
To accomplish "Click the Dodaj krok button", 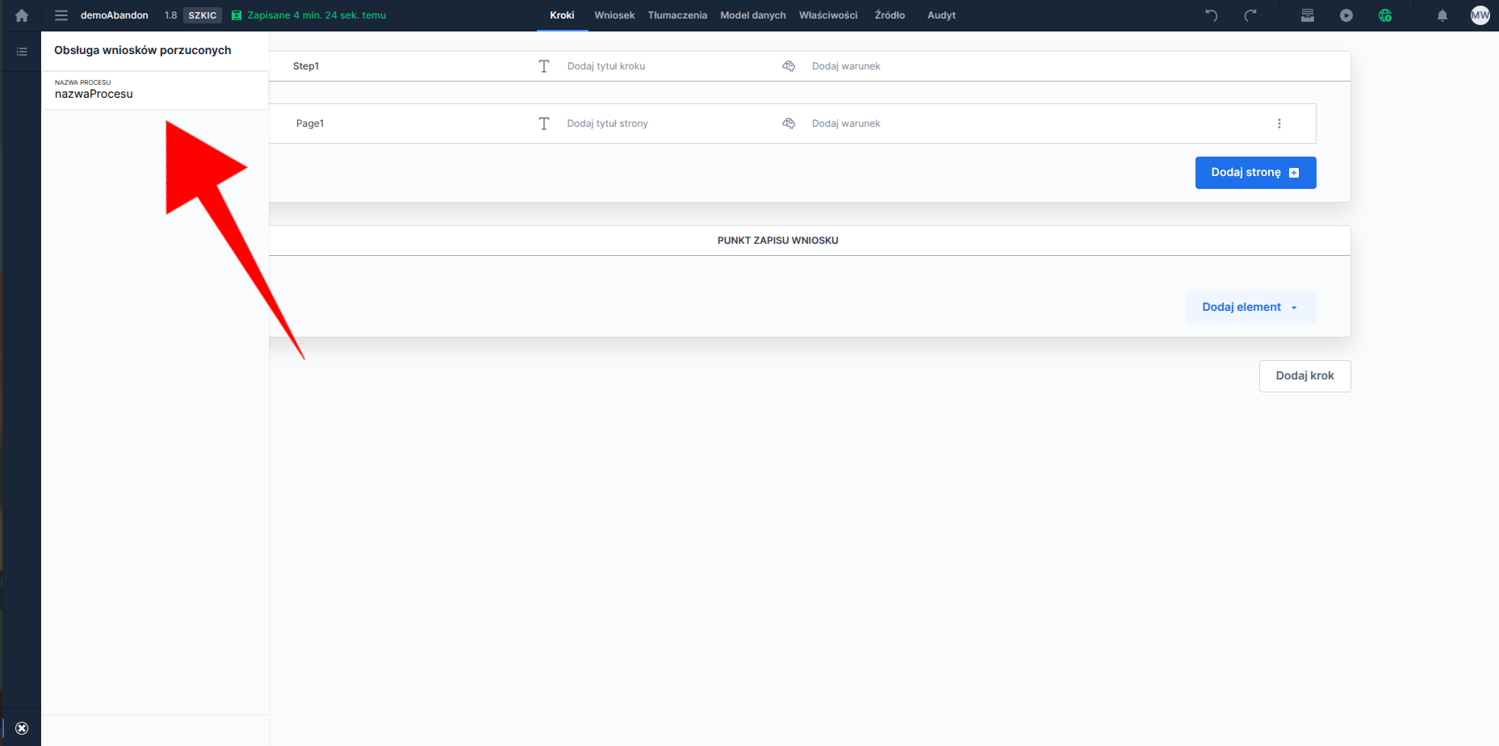I will coord(1304,376).
